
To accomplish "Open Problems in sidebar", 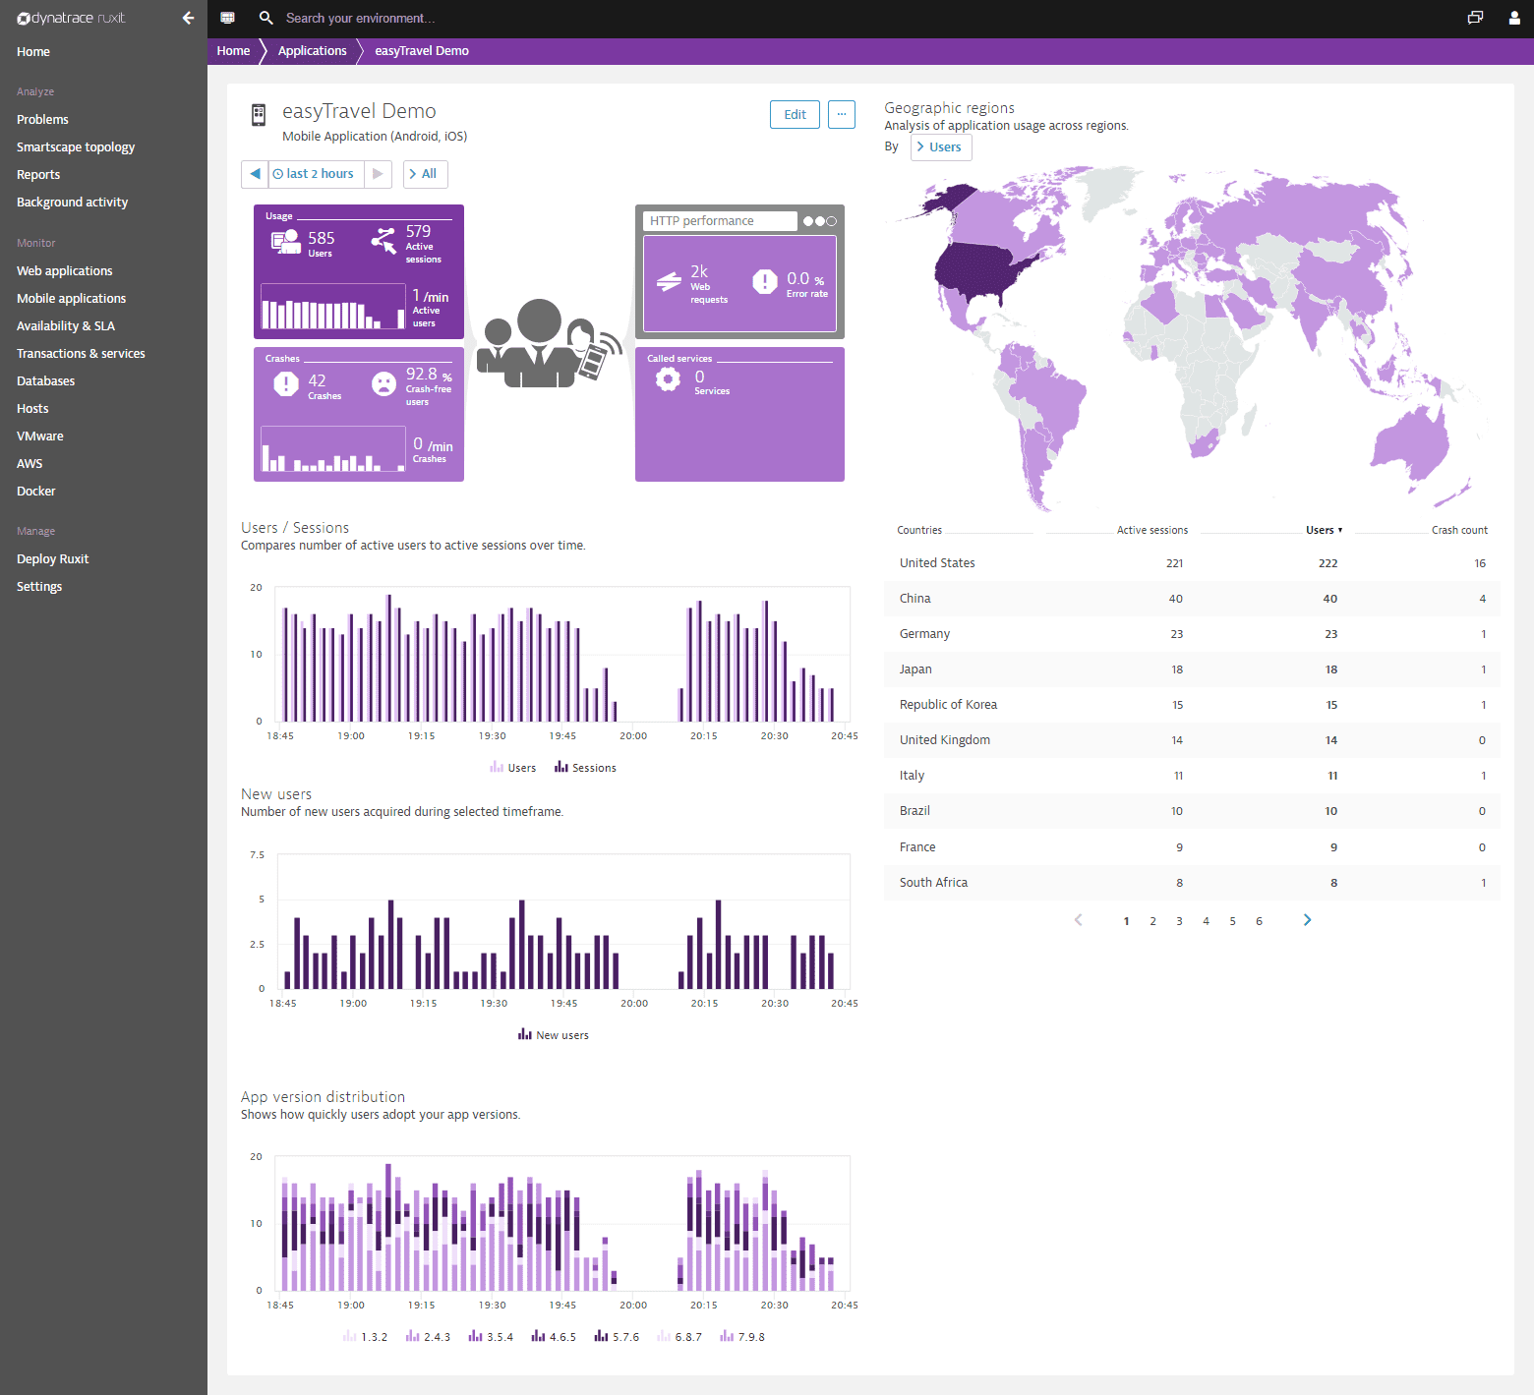I will (42, 119).
